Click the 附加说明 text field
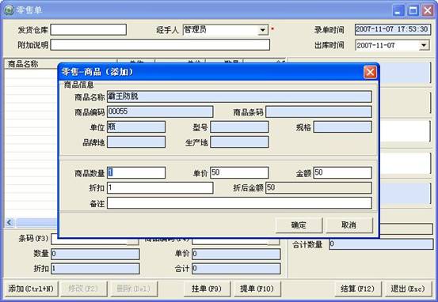 point(160,45)
